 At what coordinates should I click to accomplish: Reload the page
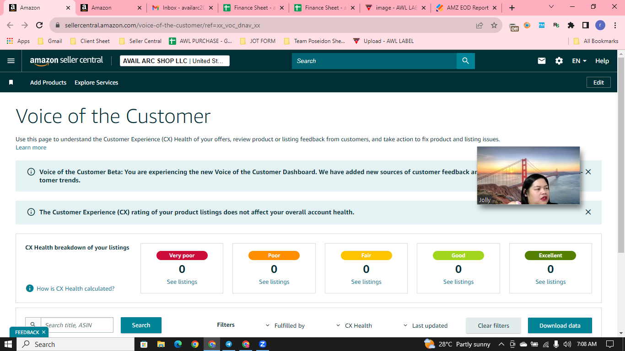pyautogui.click(x=39, y=26)
